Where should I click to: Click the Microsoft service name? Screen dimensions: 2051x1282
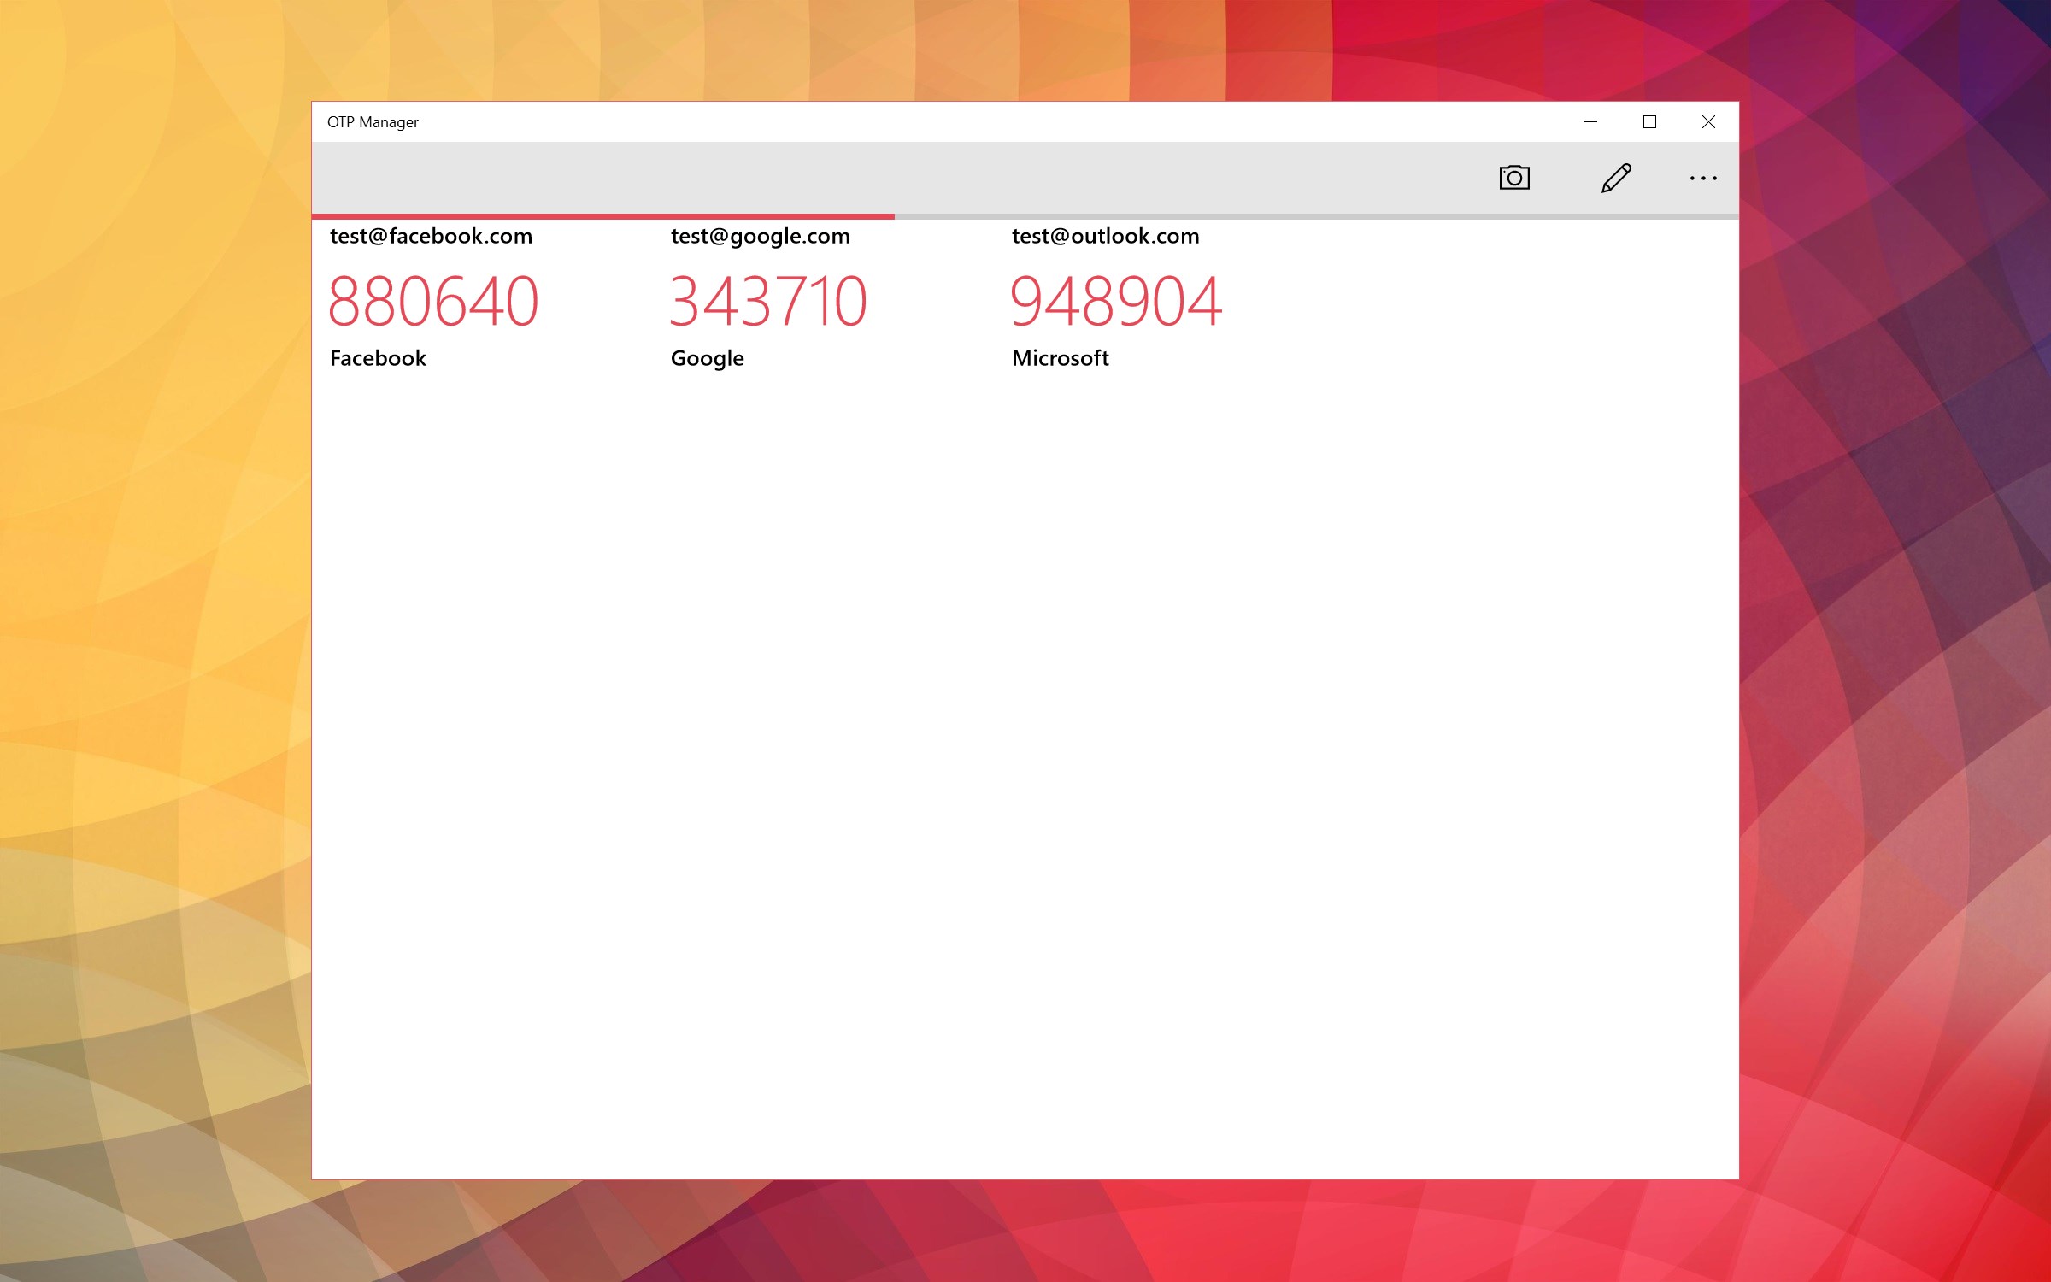[x=1060, y=358]
